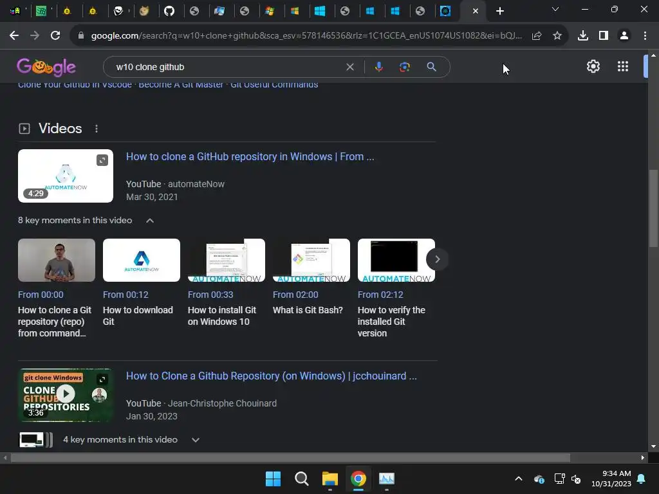Open network status tray icon
The height and width of the screenshot is (494, 659).
tap(559, 479)
